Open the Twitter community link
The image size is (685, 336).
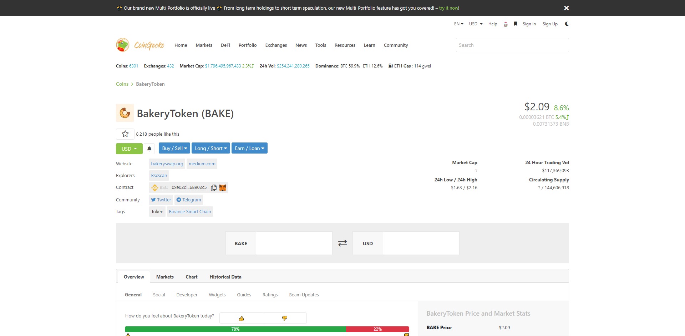coord(161,200)
